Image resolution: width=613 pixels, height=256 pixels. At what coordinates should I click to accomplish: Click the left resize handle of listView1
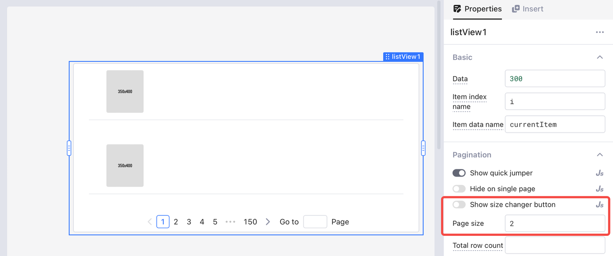tap(69, 148)
